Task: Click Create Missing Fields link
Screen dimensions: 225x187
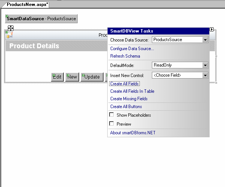Action: click(129, 99)
